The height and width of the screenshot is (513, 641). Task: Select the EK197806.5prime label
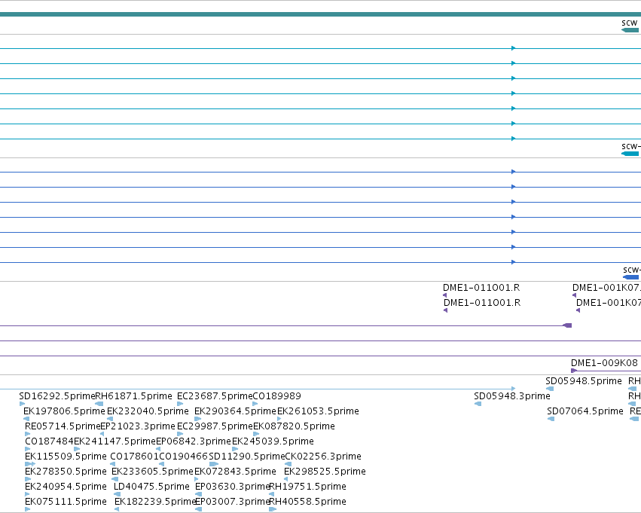[x=64, y=411]
